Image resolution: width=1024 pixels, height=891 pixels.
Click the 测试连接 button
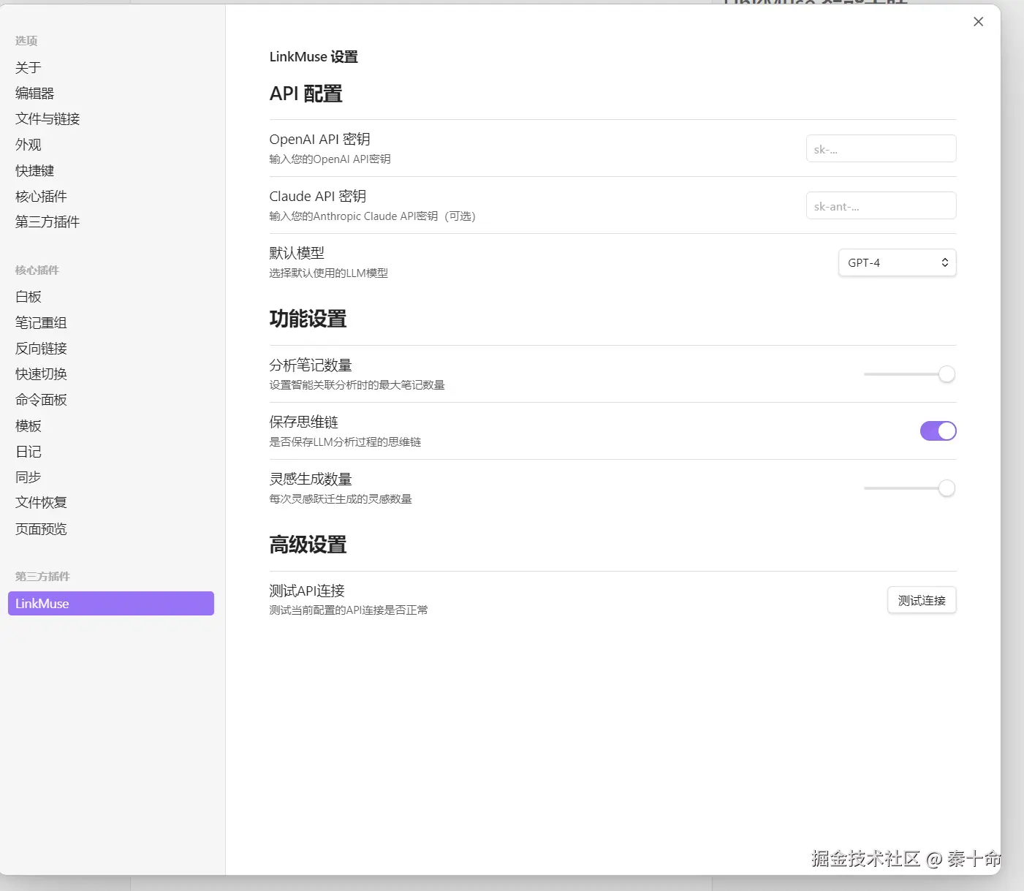click(x=922, y=600)
